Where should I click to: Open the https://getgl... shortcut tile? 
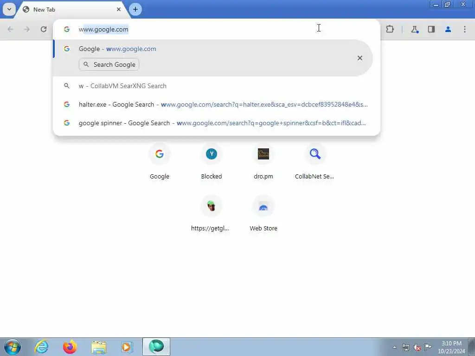(212, 213)
